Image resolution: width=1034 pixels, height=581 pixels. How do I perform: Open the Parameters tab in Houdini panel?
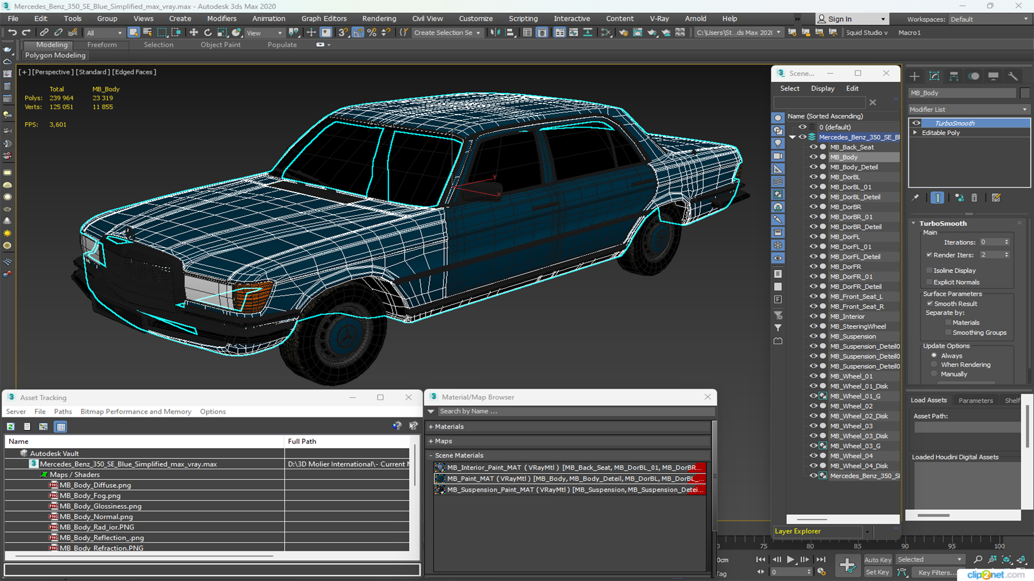tap(975, 400)
